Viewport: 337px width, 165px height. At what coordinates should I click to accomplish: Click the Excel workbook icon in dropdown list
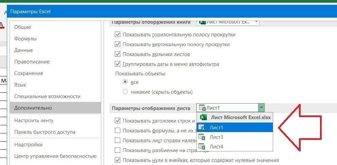pyautogui.click(x=203, y=117)
